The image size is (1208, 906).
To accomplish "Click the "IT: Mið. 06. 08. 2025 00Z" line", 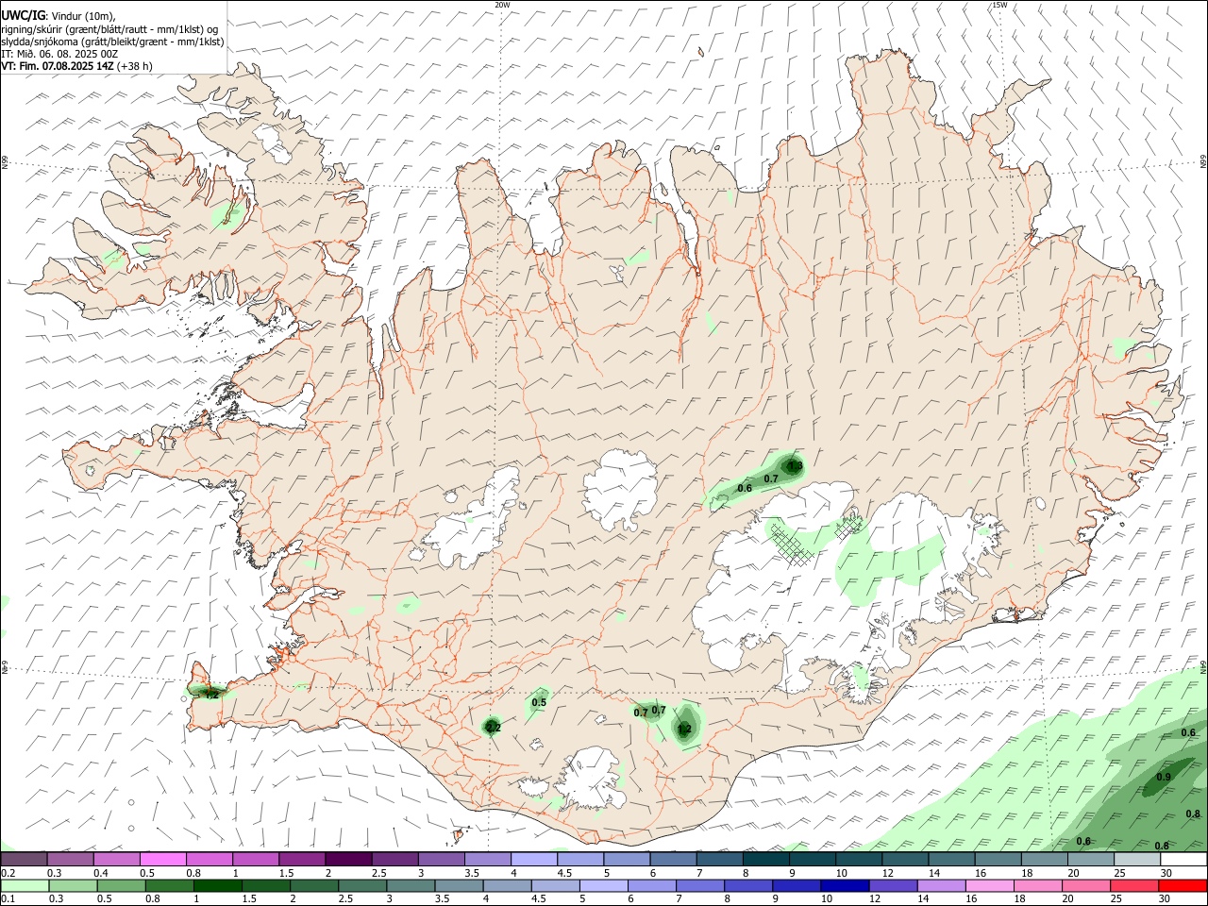I will pyautogui.click(x=59, y=54).
